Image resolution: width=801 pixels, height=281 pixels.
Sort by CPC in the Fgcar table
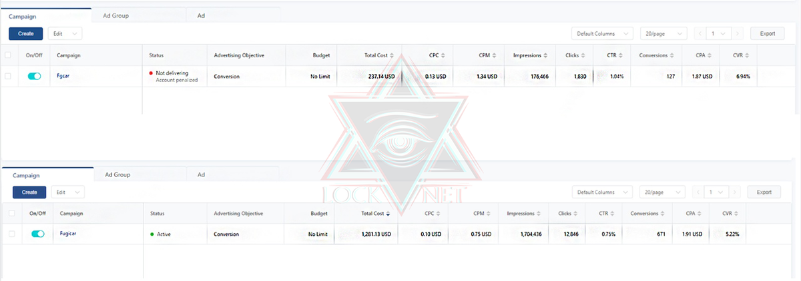coord(443,55)
